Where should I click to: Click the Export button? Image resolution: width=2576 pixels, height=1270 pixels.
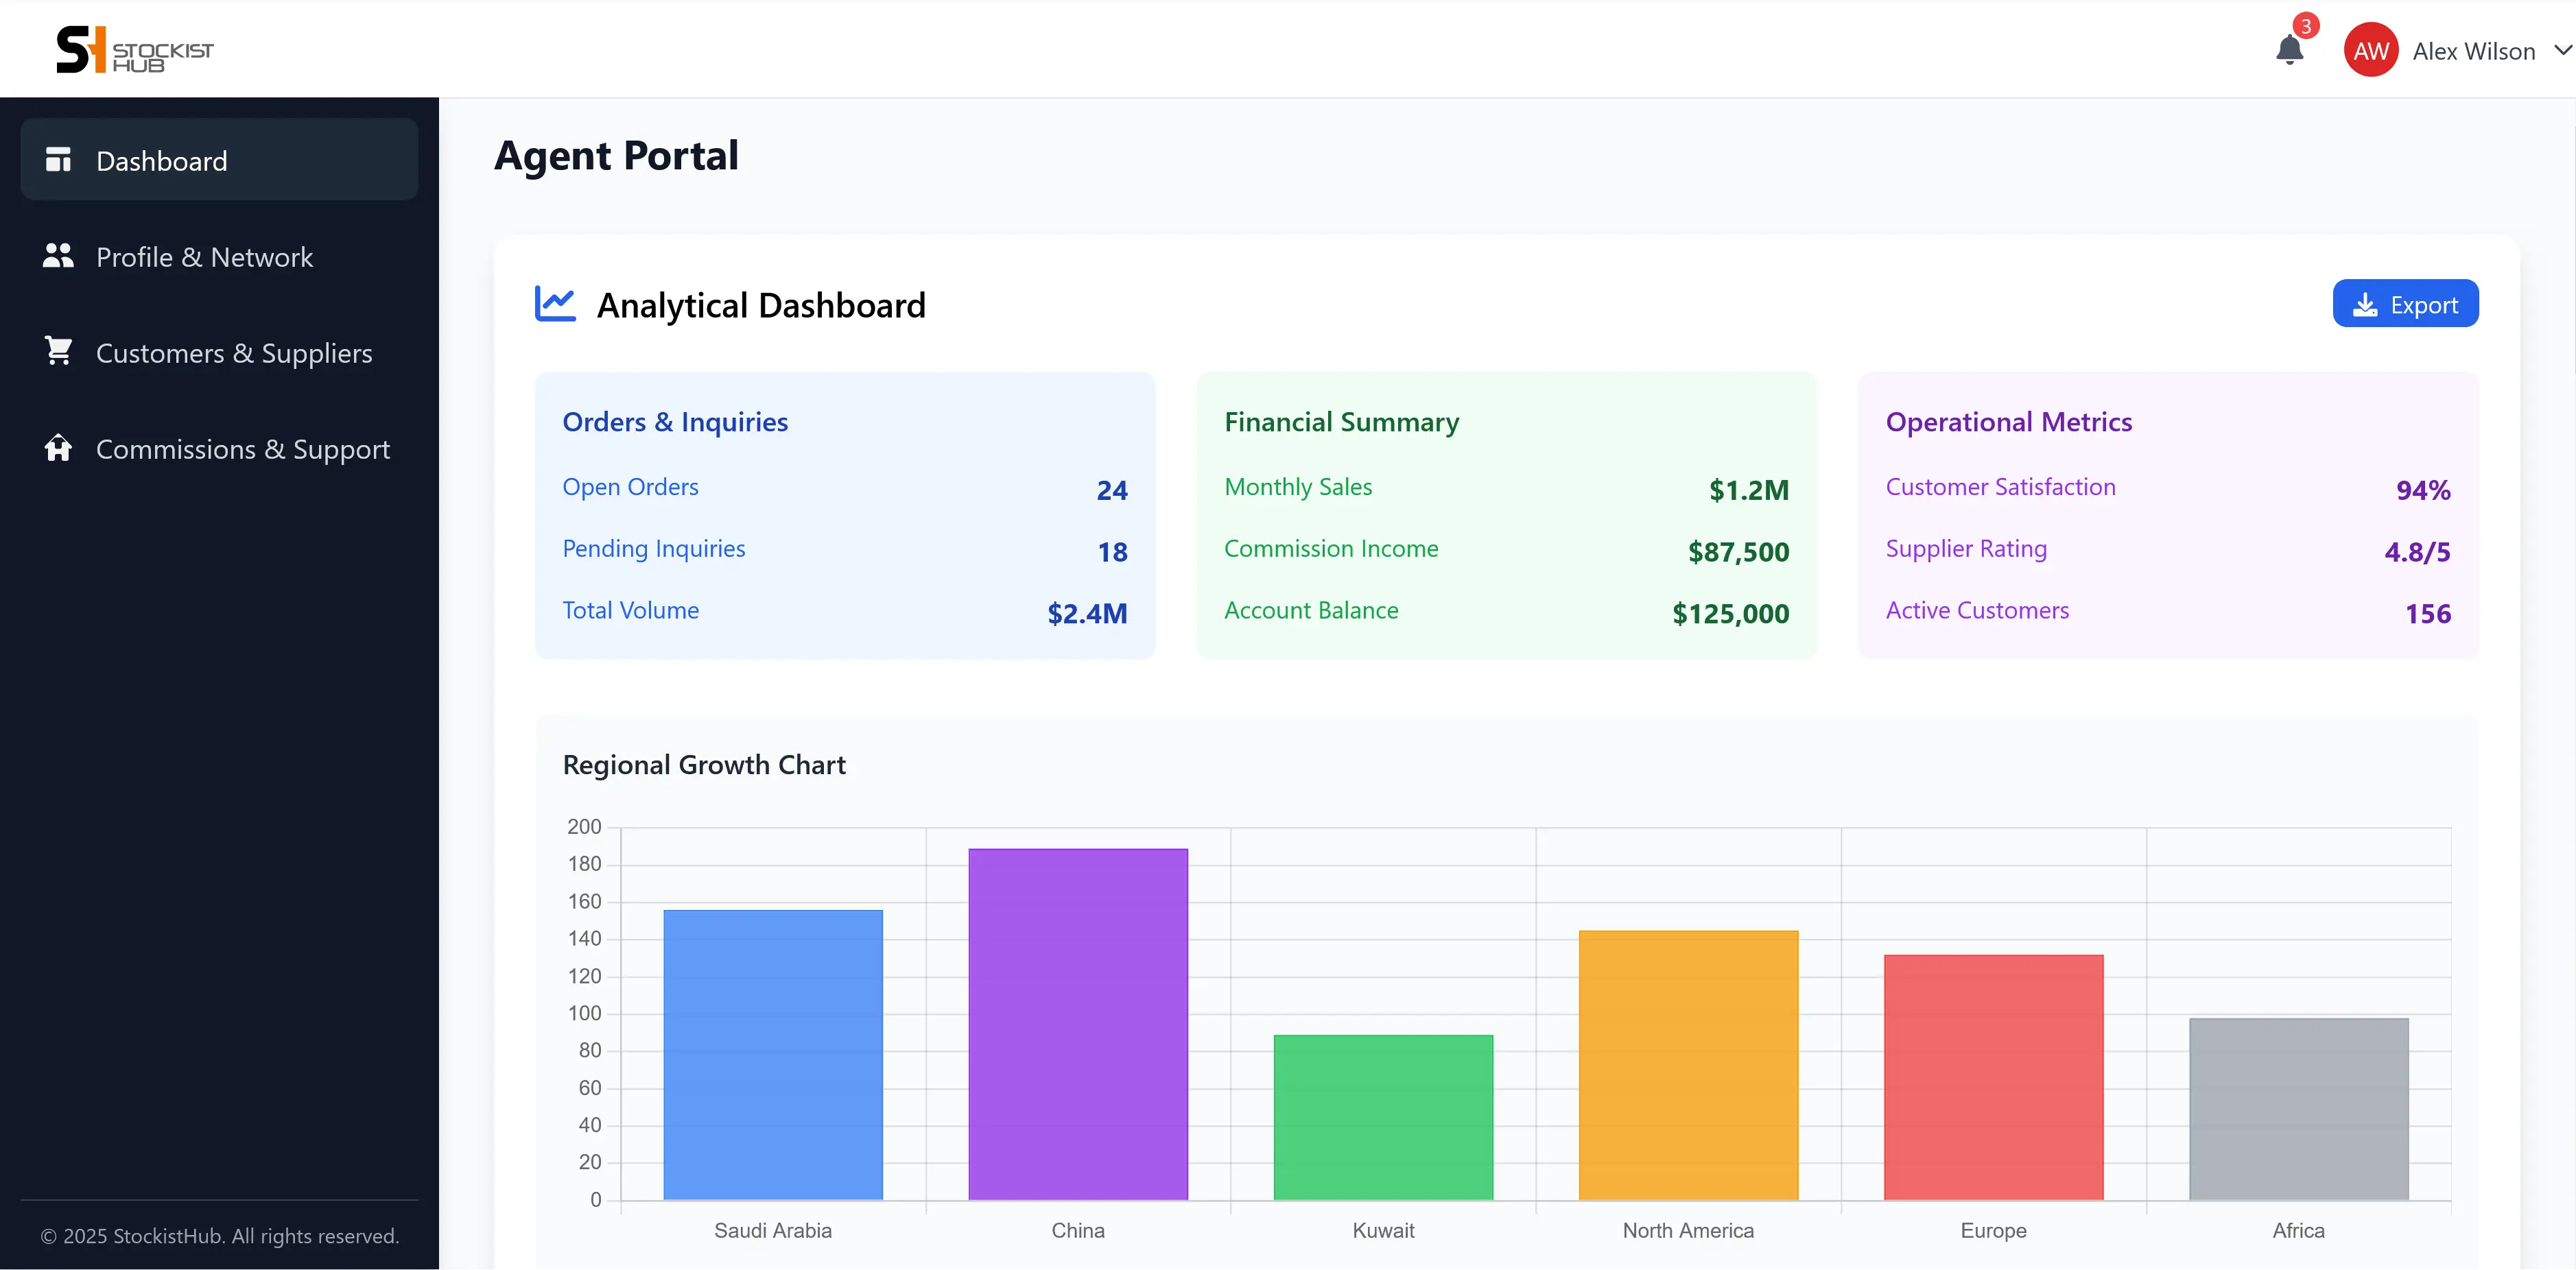tap(2405, 304)
